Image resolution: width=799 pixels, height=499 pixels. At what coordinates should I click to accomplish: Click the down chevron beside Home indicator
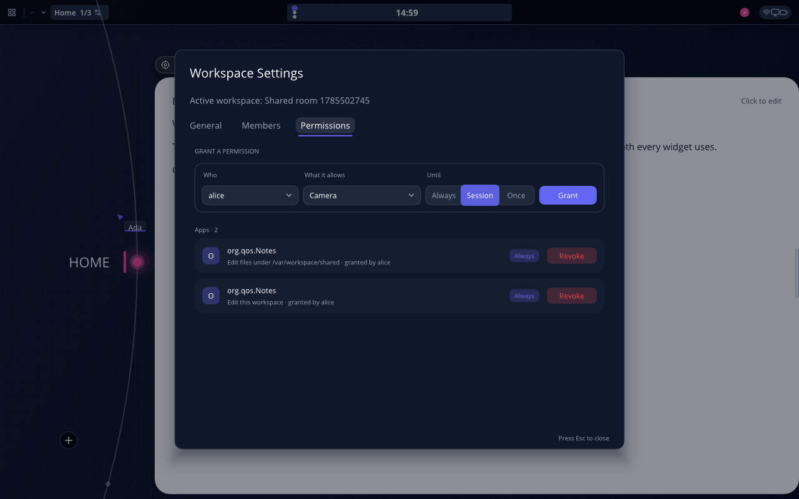pos(44,12)
